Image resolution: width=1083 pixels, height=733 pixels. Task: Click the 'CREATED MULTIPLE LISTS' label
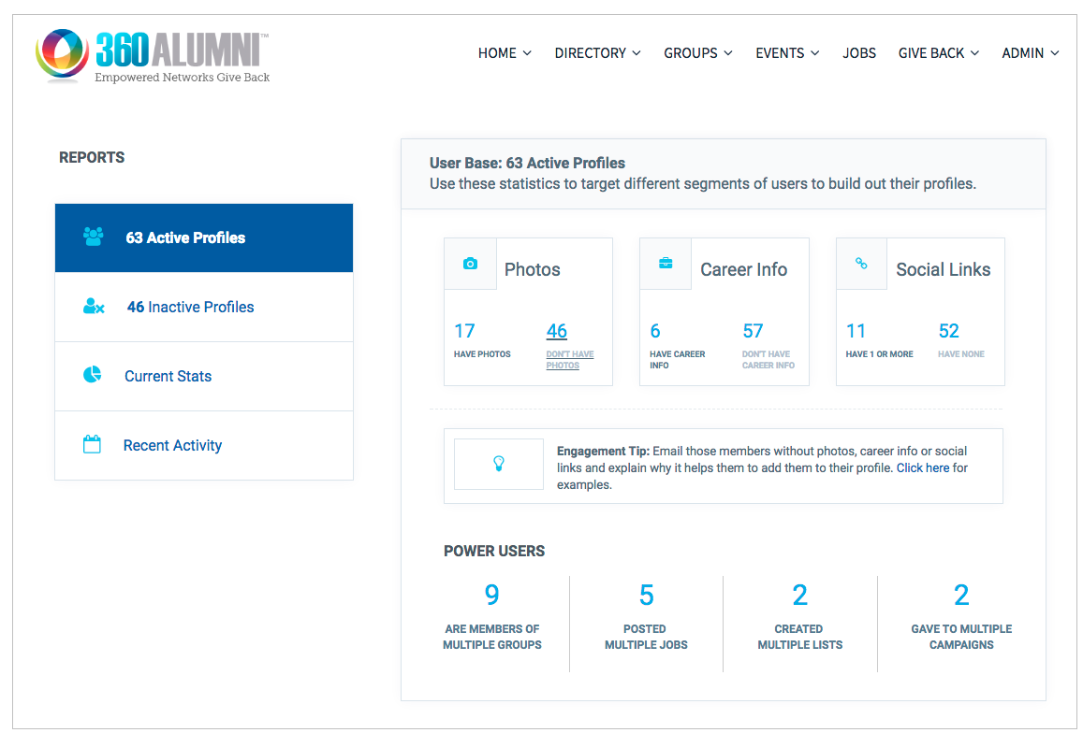(x=799, y=637)
